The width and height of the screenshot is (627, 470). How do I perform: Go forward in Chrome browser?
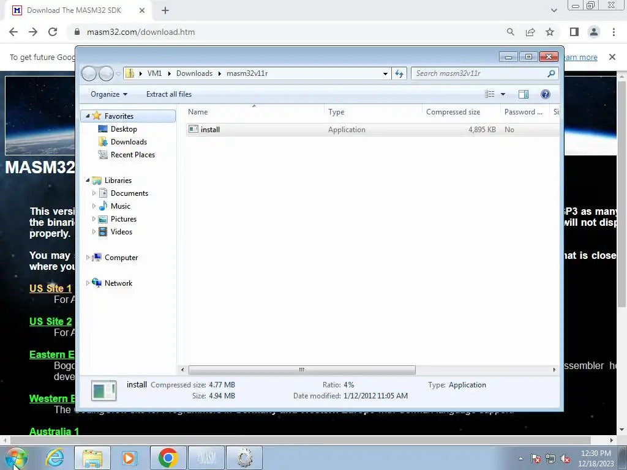pos(33,32)
